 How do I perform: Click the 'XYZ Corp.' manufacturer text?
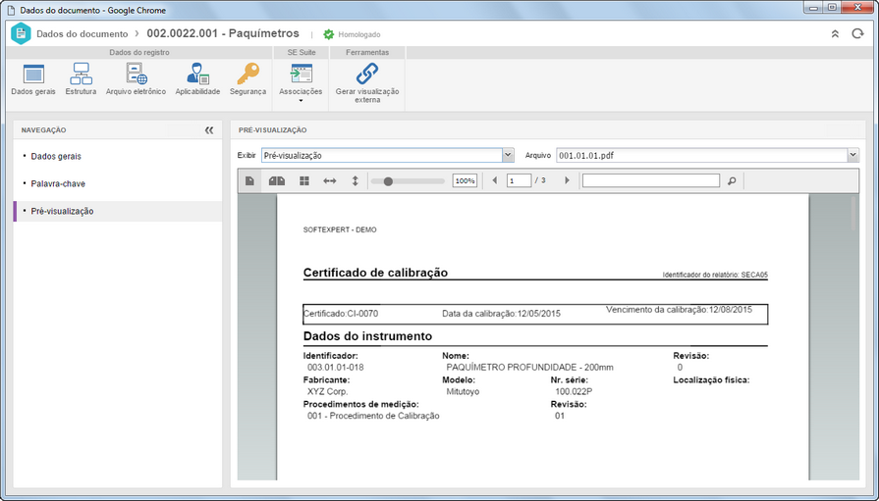[x=327, y=392]
